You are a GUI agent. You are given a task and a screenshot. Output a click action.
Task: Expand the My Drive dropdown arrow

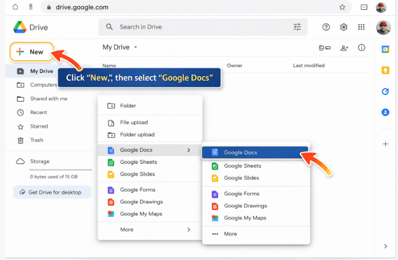click(x=136, y=47)
